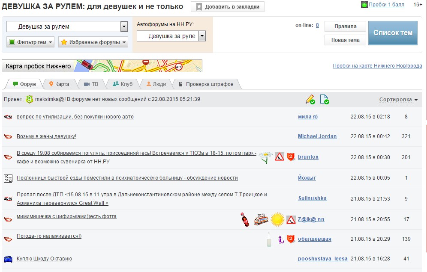Expand the Сортировка sort menu
The width and height of the screenshot is (427, 272).
pos(398,100)
